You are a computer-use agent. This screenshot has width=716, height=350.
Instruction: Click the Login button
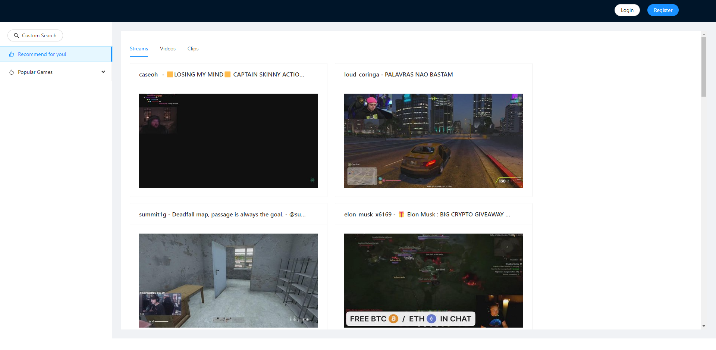pyautogui.click(x=627, y=10)
